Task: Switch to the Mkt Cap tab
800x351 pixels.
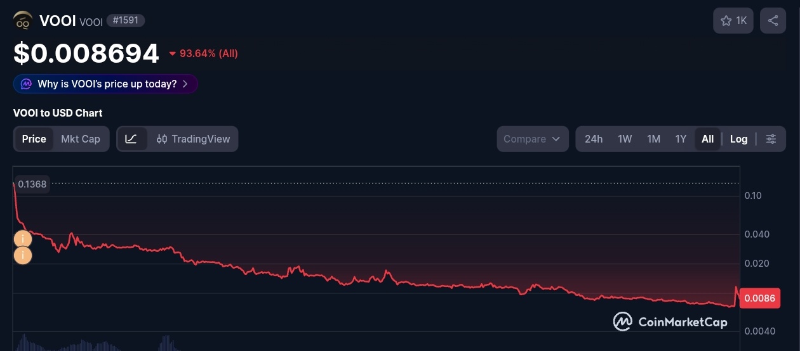Action: (81, 139)
